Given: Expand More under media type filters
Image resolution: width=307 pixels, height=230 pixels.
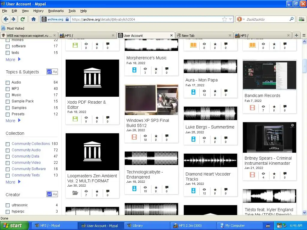Looking at the screenshot, I should (13, 60).
